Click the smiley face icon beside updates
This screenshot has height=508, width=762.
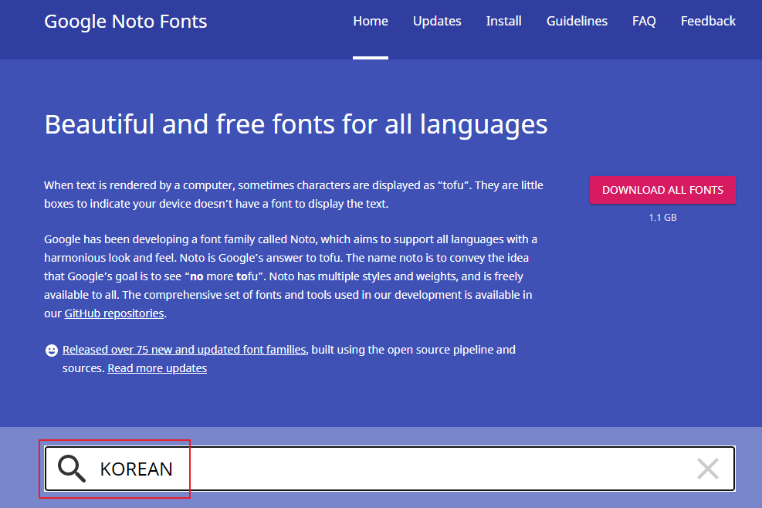click(52, 350)
